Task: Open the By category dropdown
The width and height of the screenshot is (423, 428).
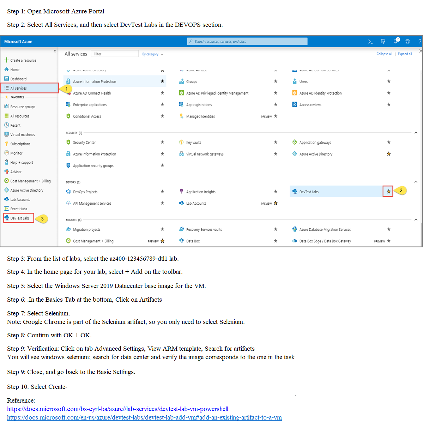Action: [152, 54]
